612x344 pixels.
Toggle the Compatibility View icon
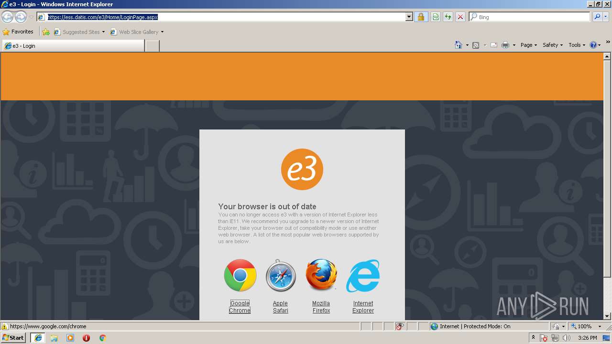[436, 17]
